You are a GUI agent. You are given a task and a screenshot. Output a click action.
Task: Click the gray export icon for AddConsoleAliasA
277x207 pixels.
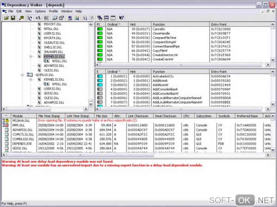[x=100, y=89]
